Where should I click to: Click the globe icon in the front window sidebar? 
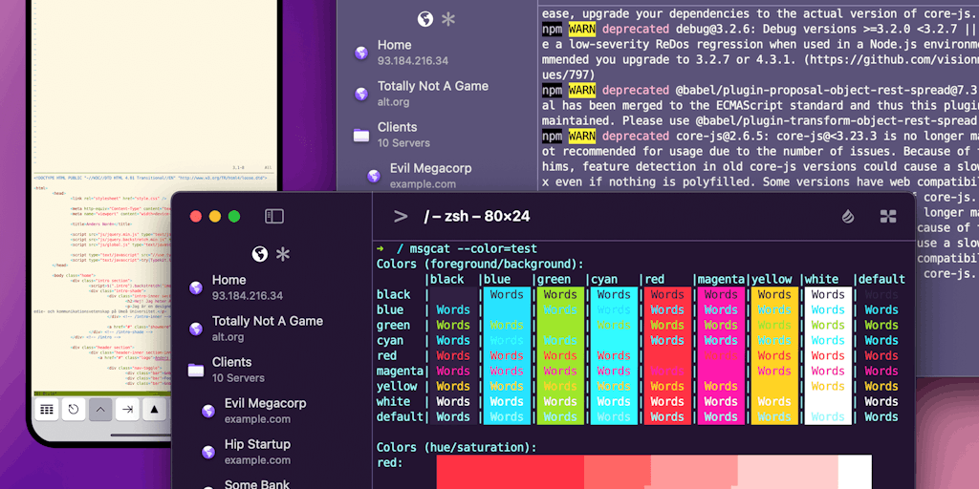pos(259,254)
